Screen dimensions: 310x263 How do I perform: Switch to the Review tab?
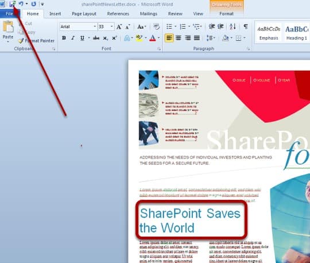click(x=175, y=14)
